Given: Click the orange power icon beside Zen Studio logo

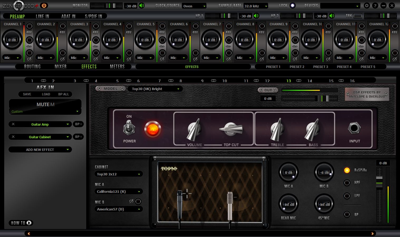Looking at the screenshot, I should 44,5.
